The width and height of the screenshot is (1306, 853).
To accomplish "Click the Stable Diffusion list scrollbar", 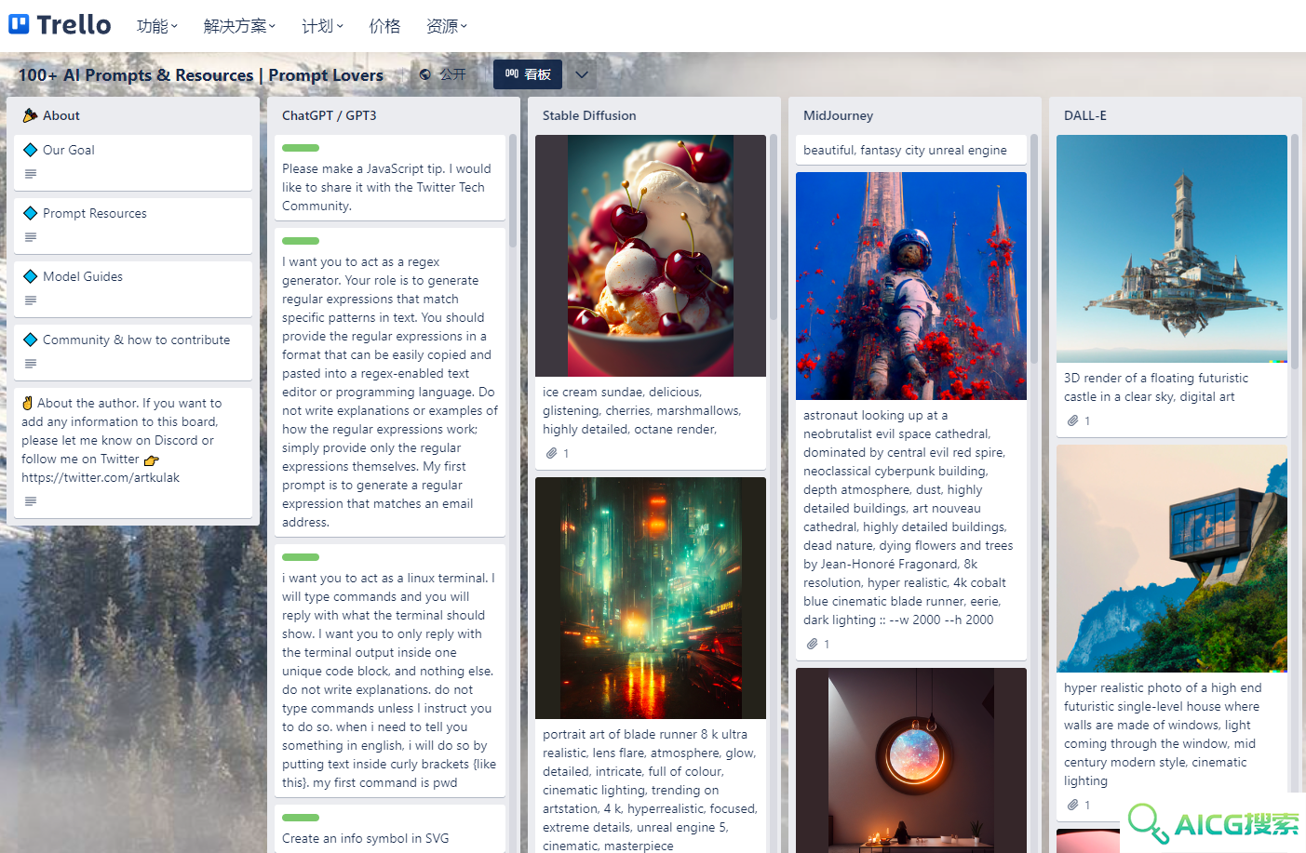I will pos(774,228).
